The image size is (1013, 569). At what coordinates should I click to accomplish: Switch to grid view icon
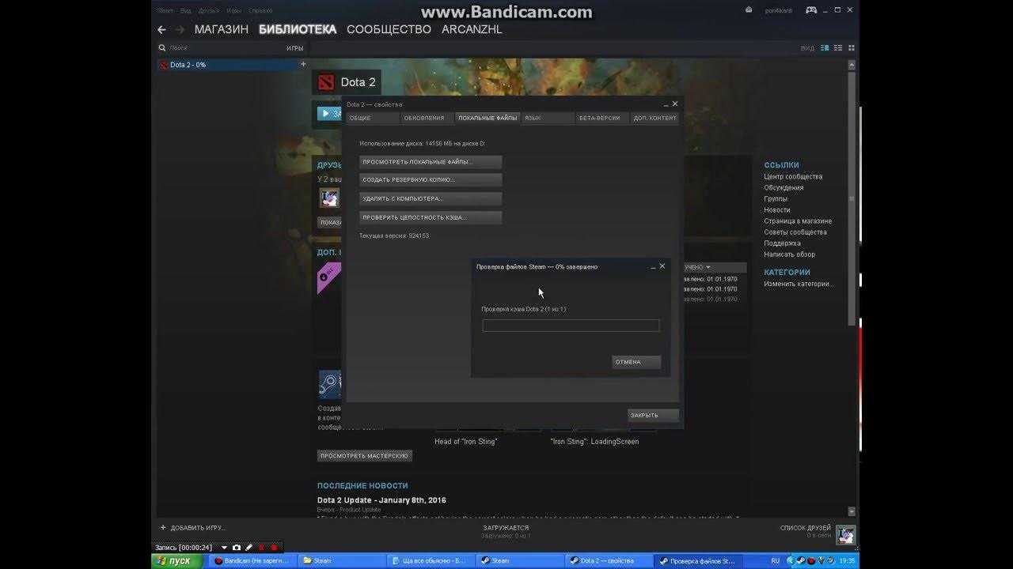(851, 48)
